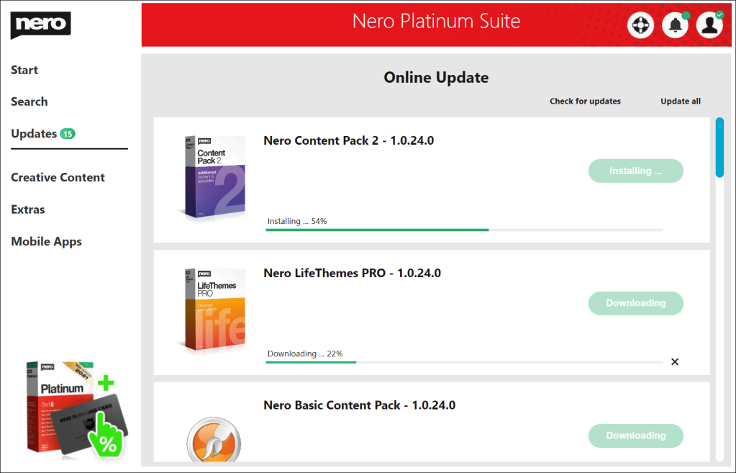Open the Mobile Apps section

coord(46,242)
